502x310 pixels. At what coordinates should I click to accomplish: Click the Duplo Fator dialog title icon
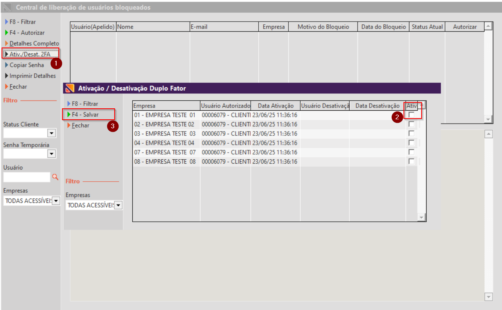tap(69, 88)
